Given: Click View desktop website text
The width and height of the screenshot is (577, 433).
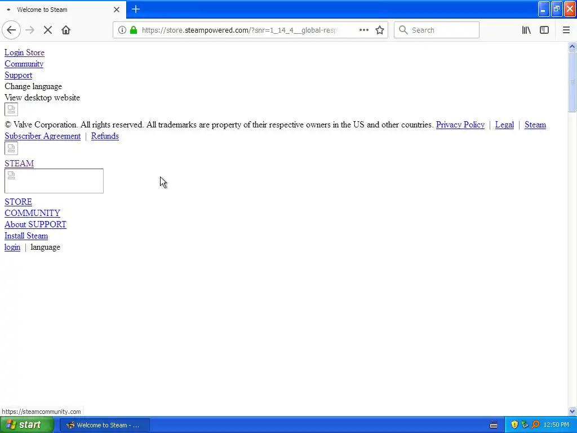Looking at the screenshot, I should (42, 98).
